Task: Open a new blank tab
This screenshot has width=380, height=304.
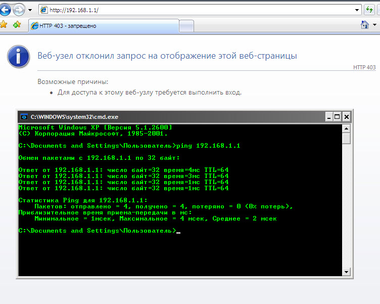Action: point(186,26)
